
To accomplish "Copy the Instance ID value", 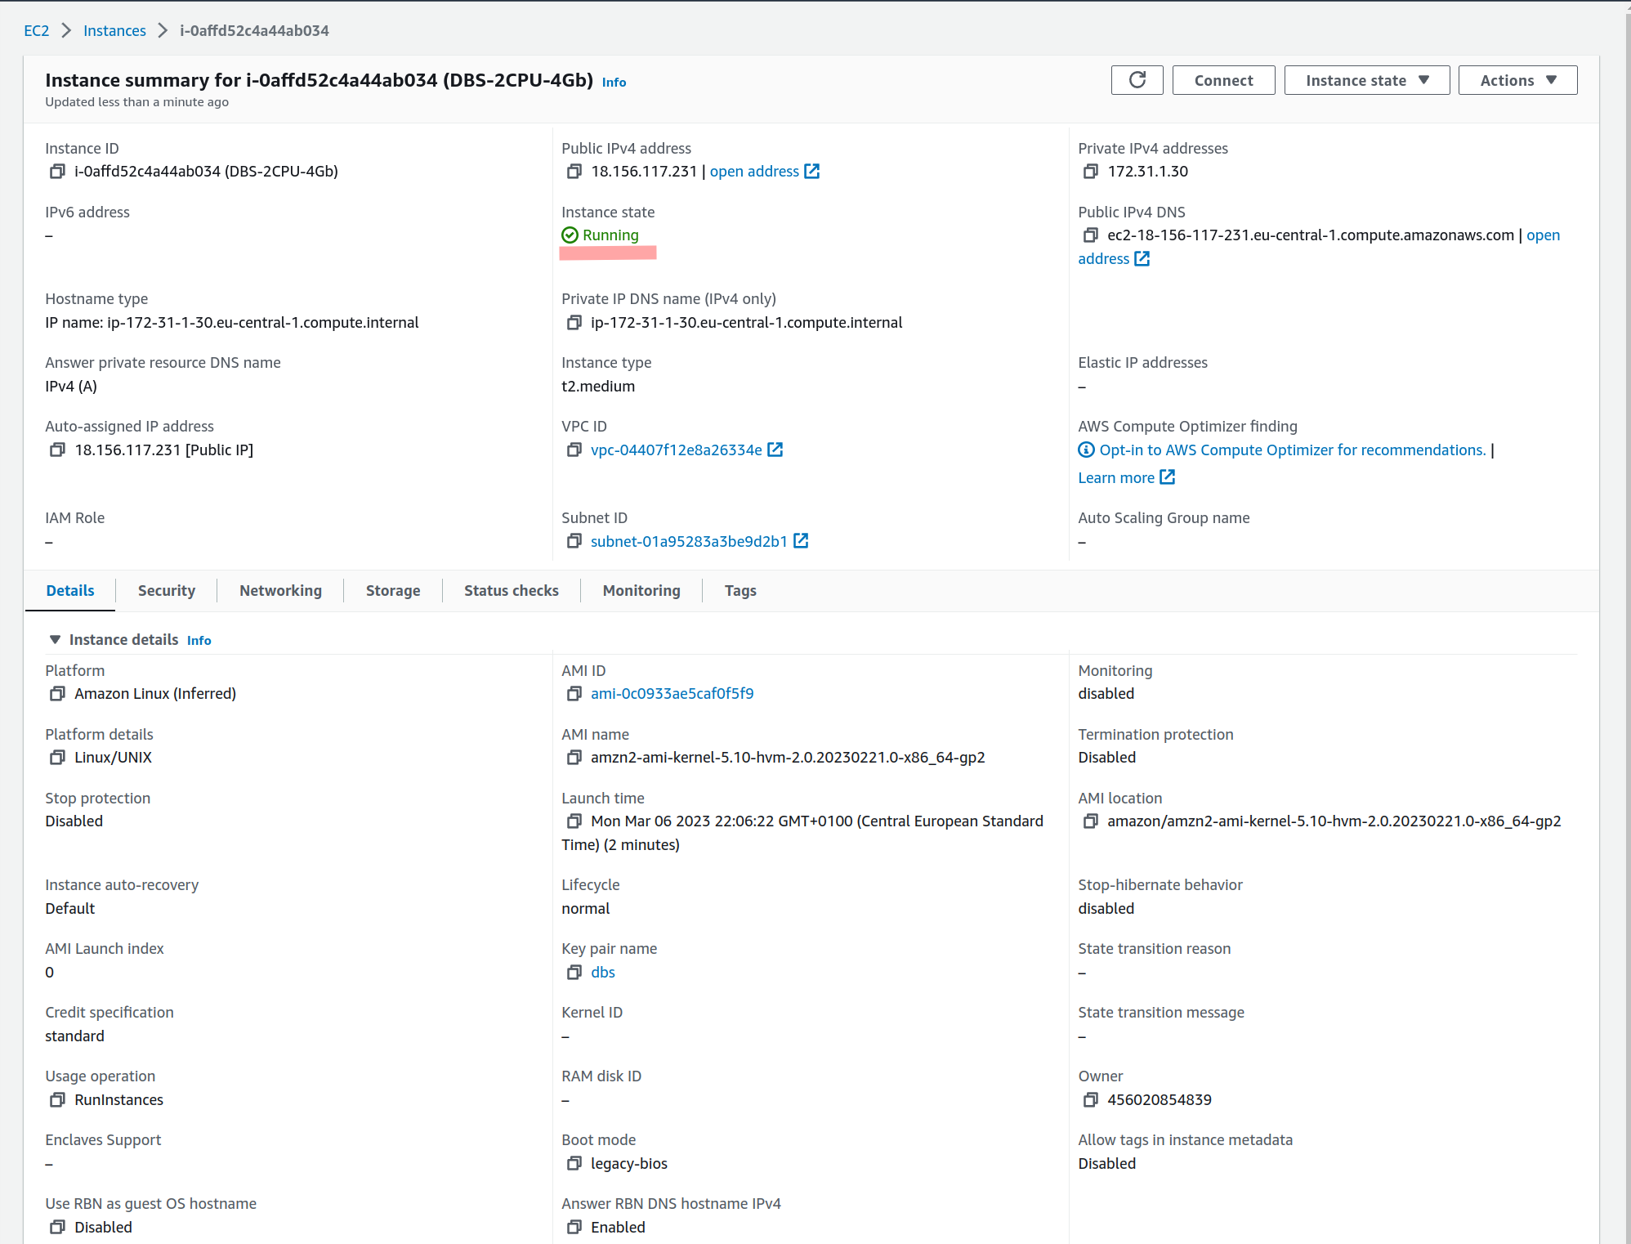I will point(57,172).
